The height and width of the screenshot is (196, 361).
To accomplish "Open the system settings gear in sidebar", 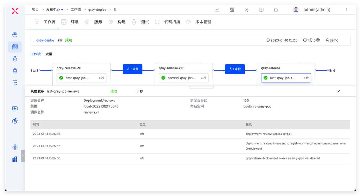I will tap(15, 147).
